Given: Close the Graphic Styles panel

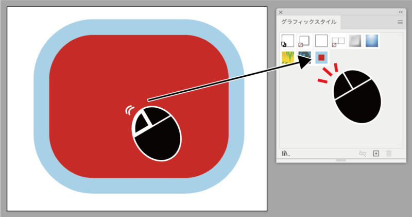Looking at the screenshot, I should (x=281, y=12).
